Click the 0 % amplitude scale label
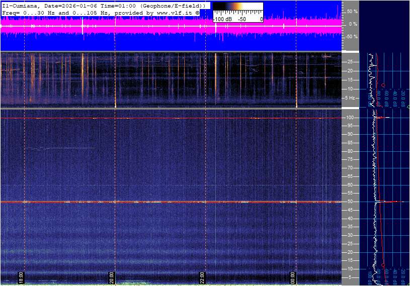Image resolution: width=410 pixels, height=286 pixels. point(352,24)
